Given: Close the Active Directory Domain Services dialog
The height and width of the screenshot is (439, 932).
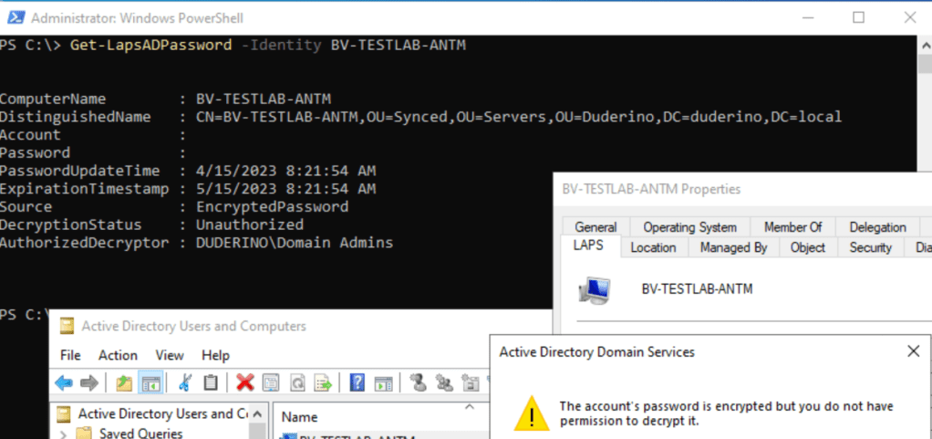Looking at the screenshot, I should tap(914, 351).
